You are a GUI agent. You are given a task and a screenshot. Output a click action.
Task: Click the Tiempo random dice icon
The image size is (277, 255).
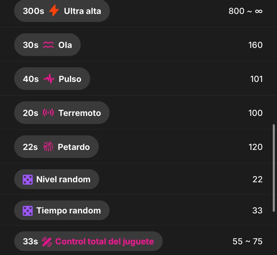[x=28, y=211]
